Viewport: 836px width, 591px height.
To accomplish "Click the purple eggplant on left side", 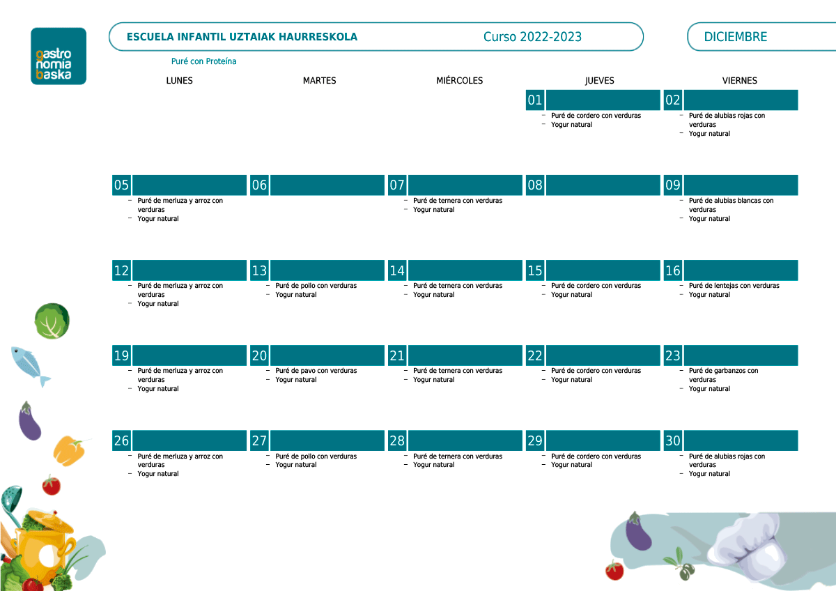I will tap(29, 422).
